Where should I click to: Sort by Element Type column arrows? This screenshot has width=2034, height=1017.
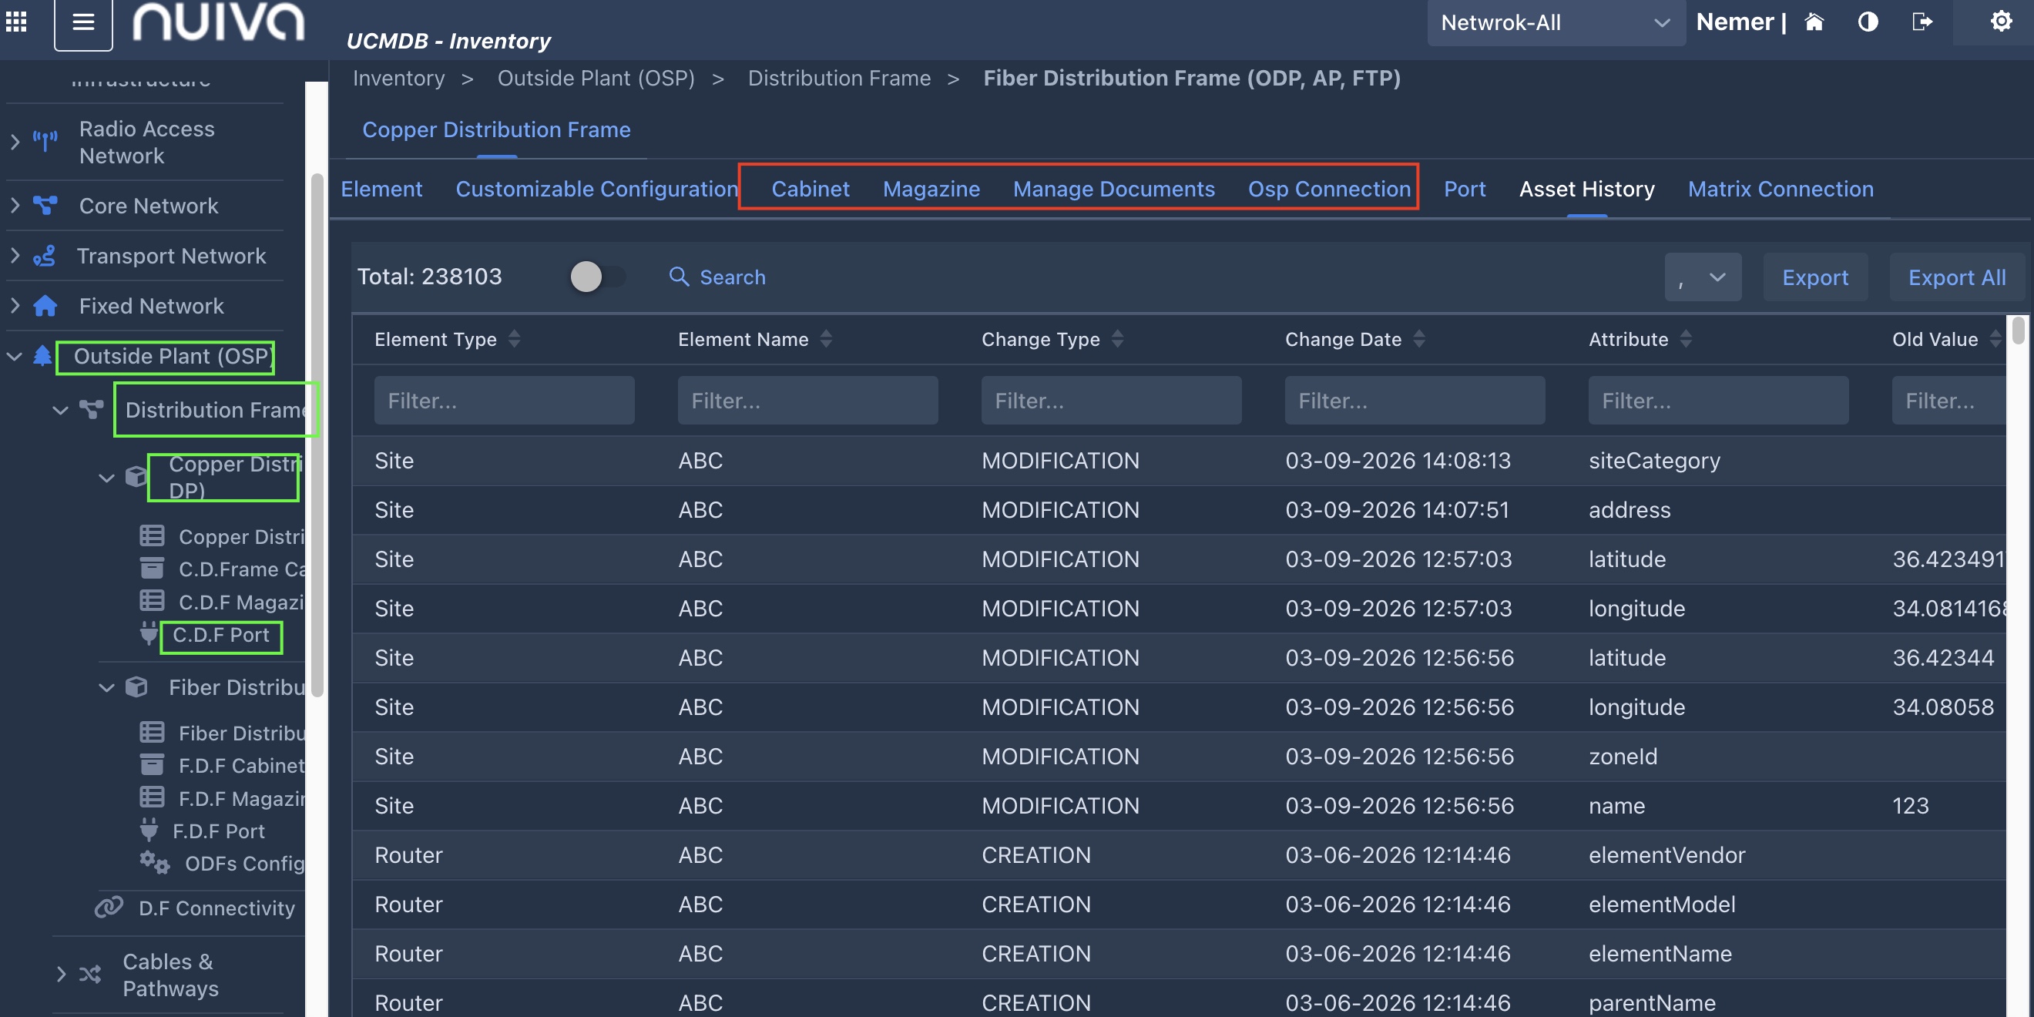[x=514, y=339]
